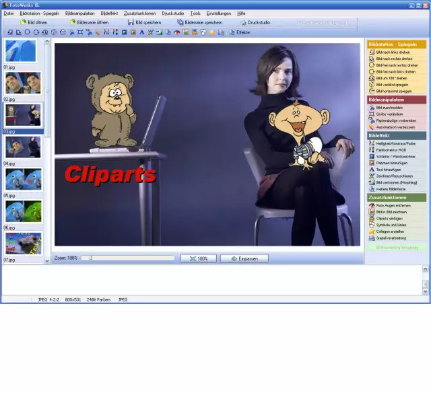Select the 02.jpg thumbnail

tap(23, 83)
